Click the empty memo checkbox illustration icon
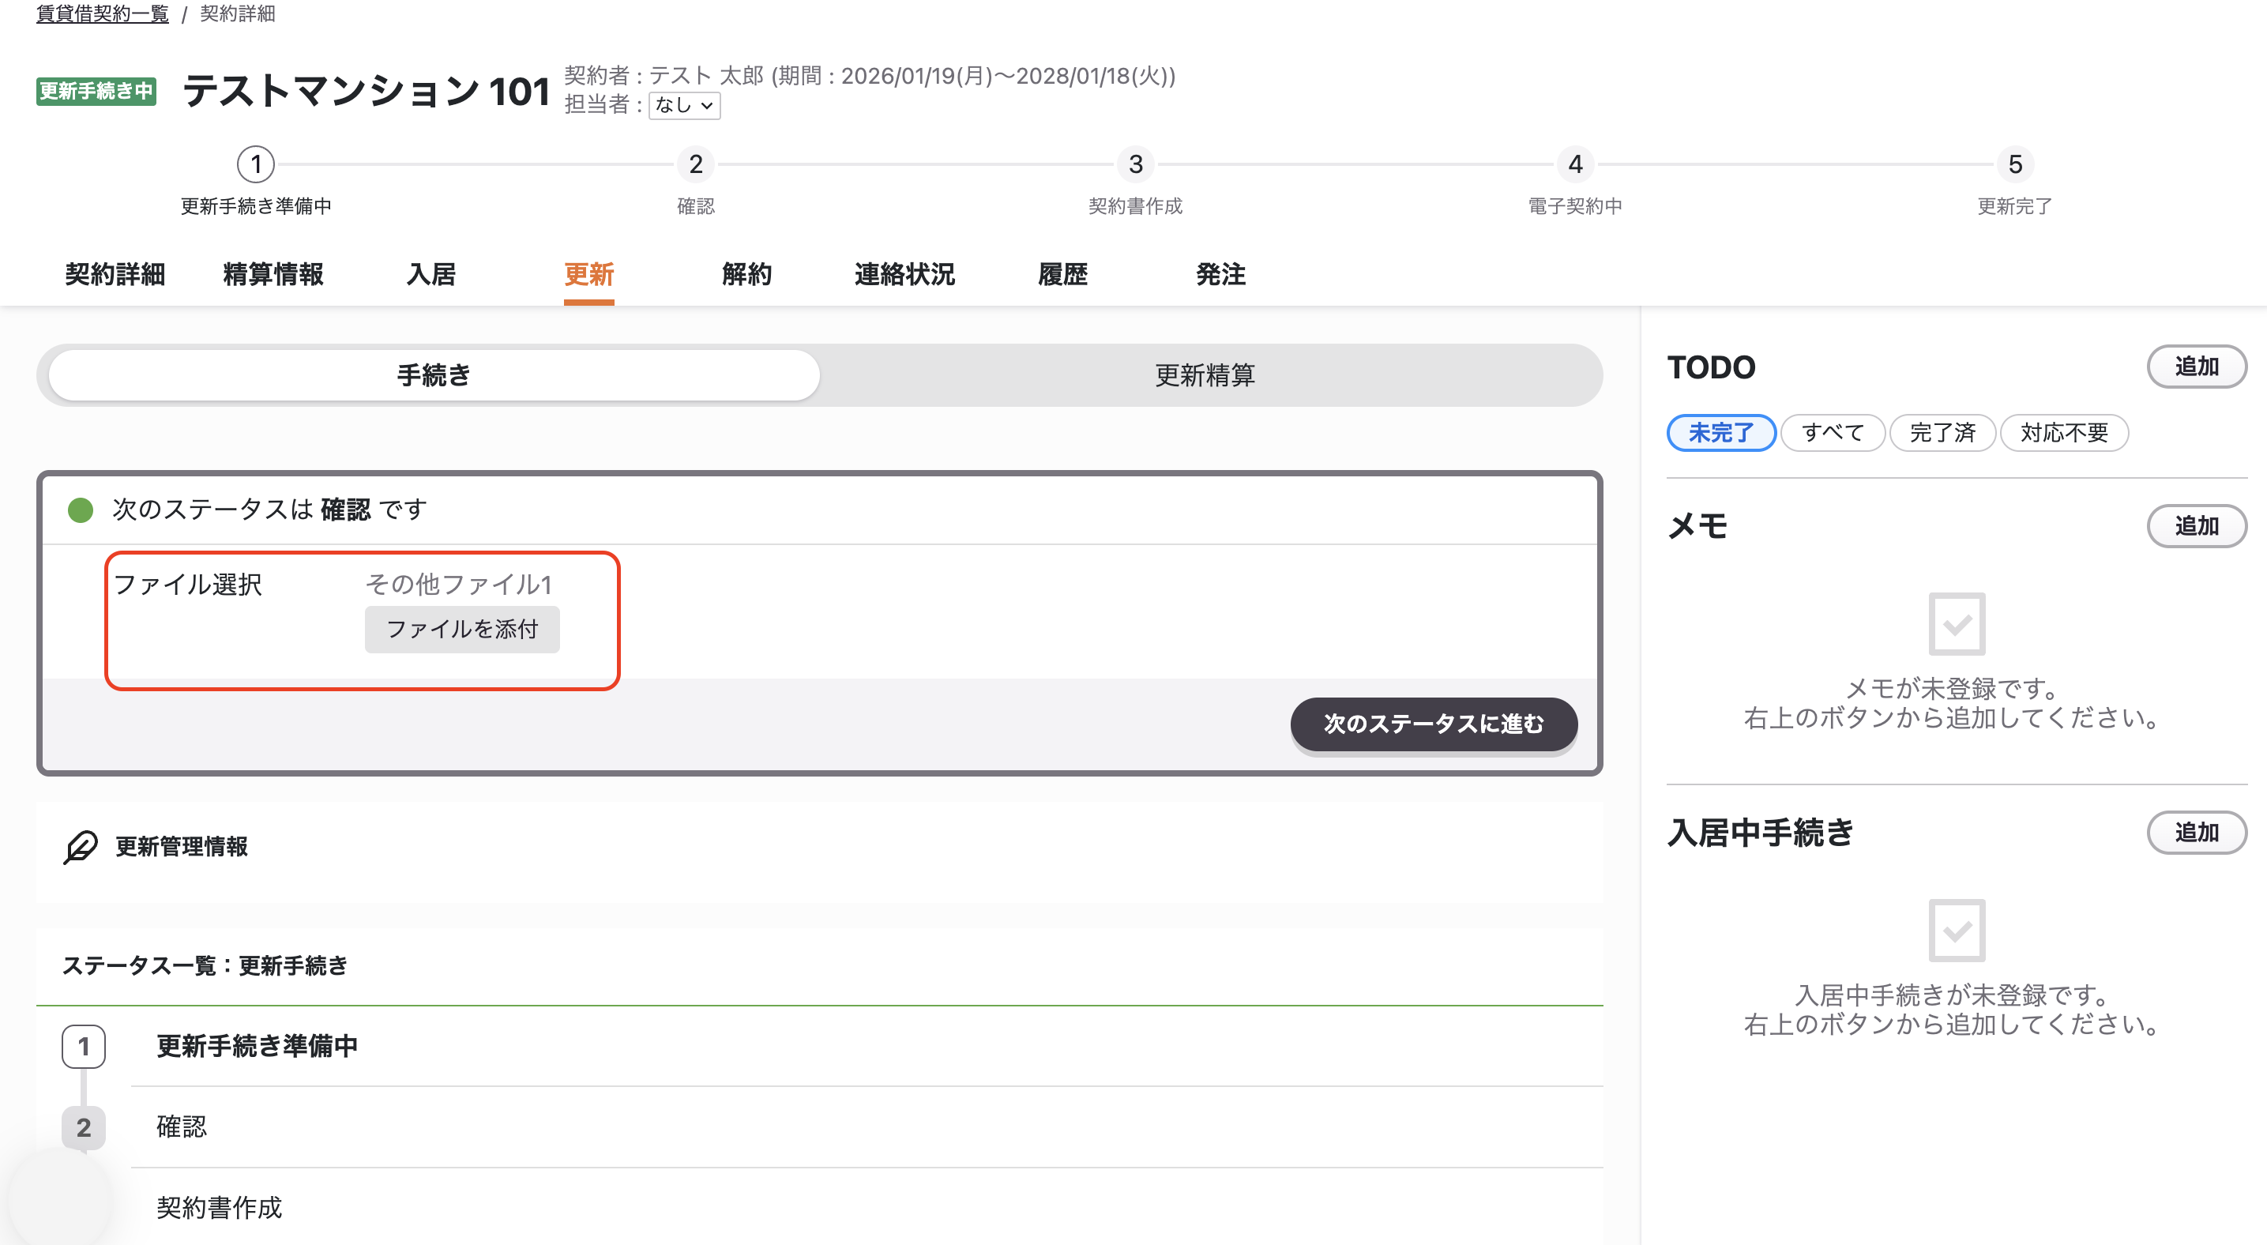Image resolution: width=2267 pixels, height=1245 pixels. [1957, 624]
